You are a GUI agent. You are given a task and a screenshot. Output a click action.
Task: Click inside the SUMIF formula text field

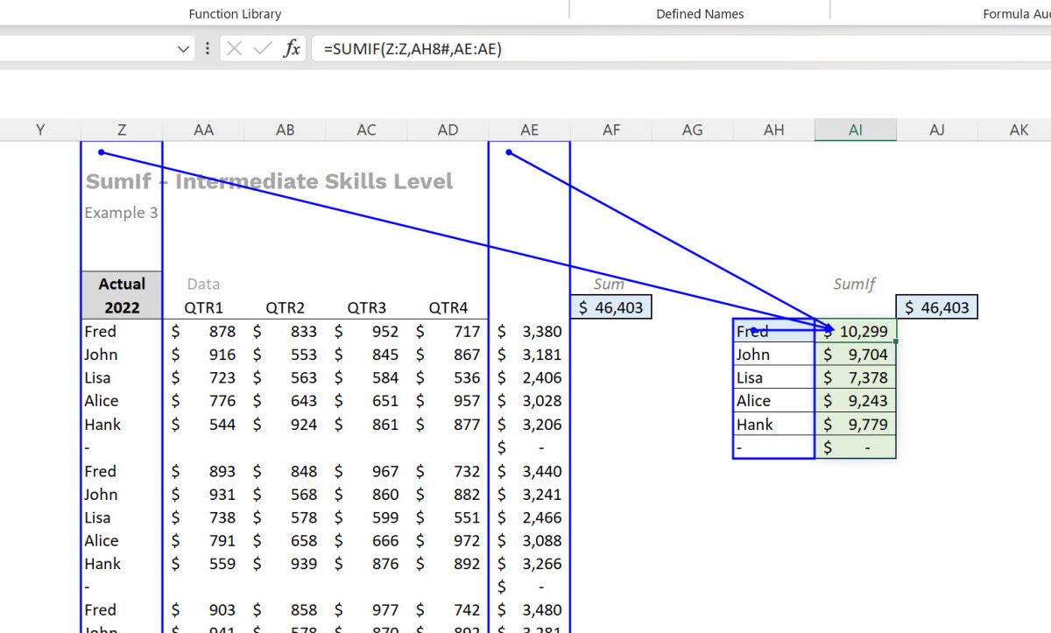point(613,49)
